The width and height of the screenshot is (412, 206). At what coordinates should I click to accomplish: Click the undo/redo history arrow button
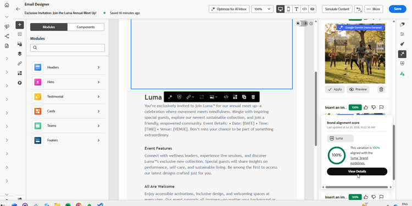(358, 9)
